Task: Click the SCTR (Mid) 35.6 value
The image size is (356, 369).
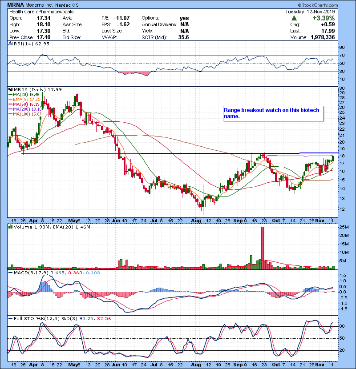Action: coord(183,37)
